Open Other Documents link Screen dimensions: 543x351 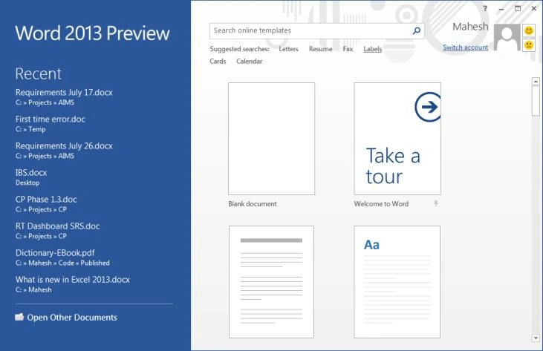[72, 318]
